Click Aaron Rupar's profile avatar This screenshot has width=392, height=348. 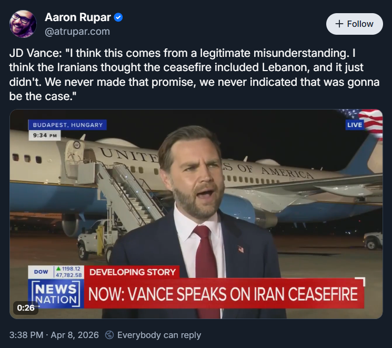tap(23, 24)
